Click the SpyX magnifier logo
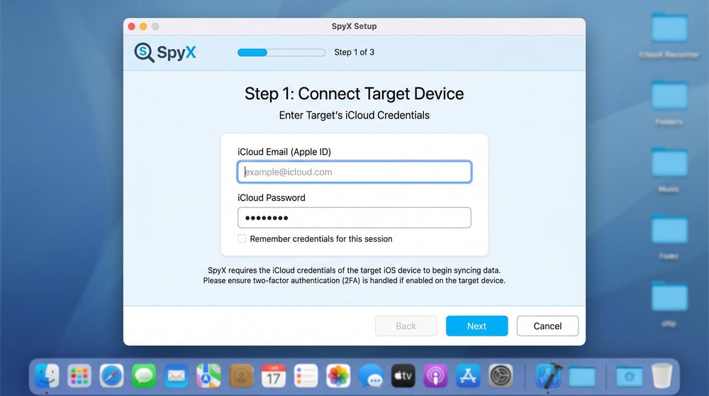Image resolution: width=709 pixels, height=396 pixels. click(144, 53)
